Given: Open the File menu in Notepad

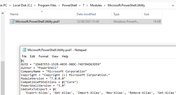Looking at the screenshot, I should click(24, 56).
